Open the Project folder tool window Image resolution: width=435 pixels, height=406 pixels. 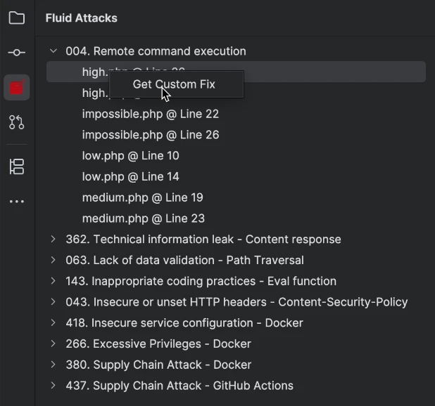(17, 18)
